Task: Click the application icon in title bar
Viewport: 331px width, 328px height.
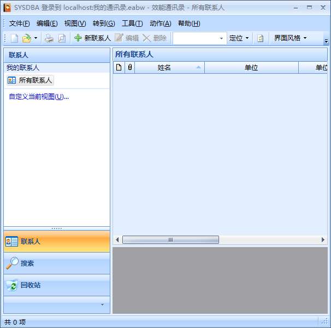Action: [x=7, y=8]
